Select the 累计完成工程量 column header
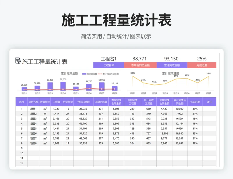The image size is (233, 179). click(x=149, y=102)
